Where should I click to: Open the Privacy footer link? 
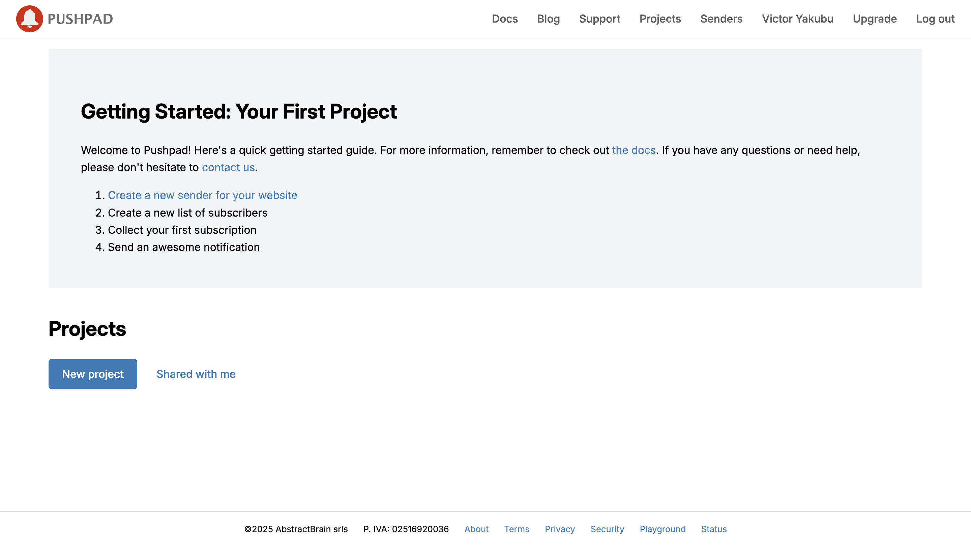point(559,529)
